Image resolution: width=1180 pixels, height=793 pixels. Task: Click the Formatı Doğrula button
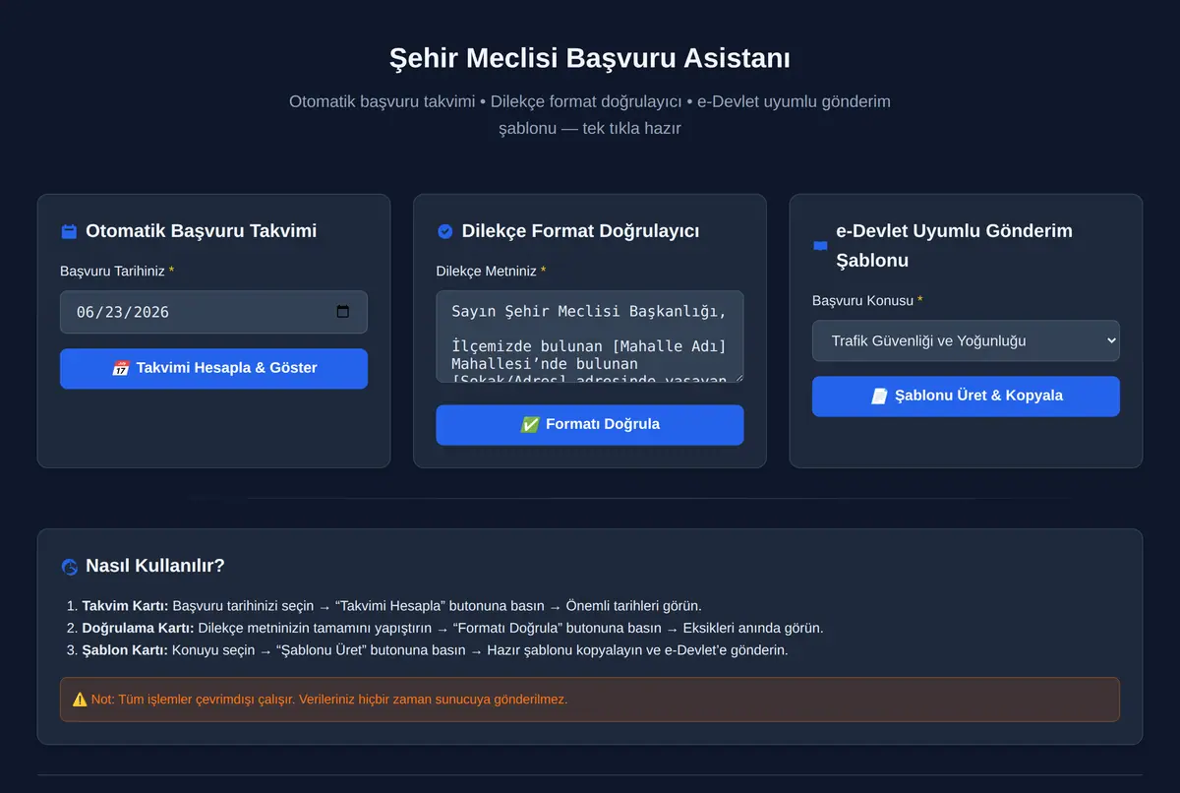[590, 425]
